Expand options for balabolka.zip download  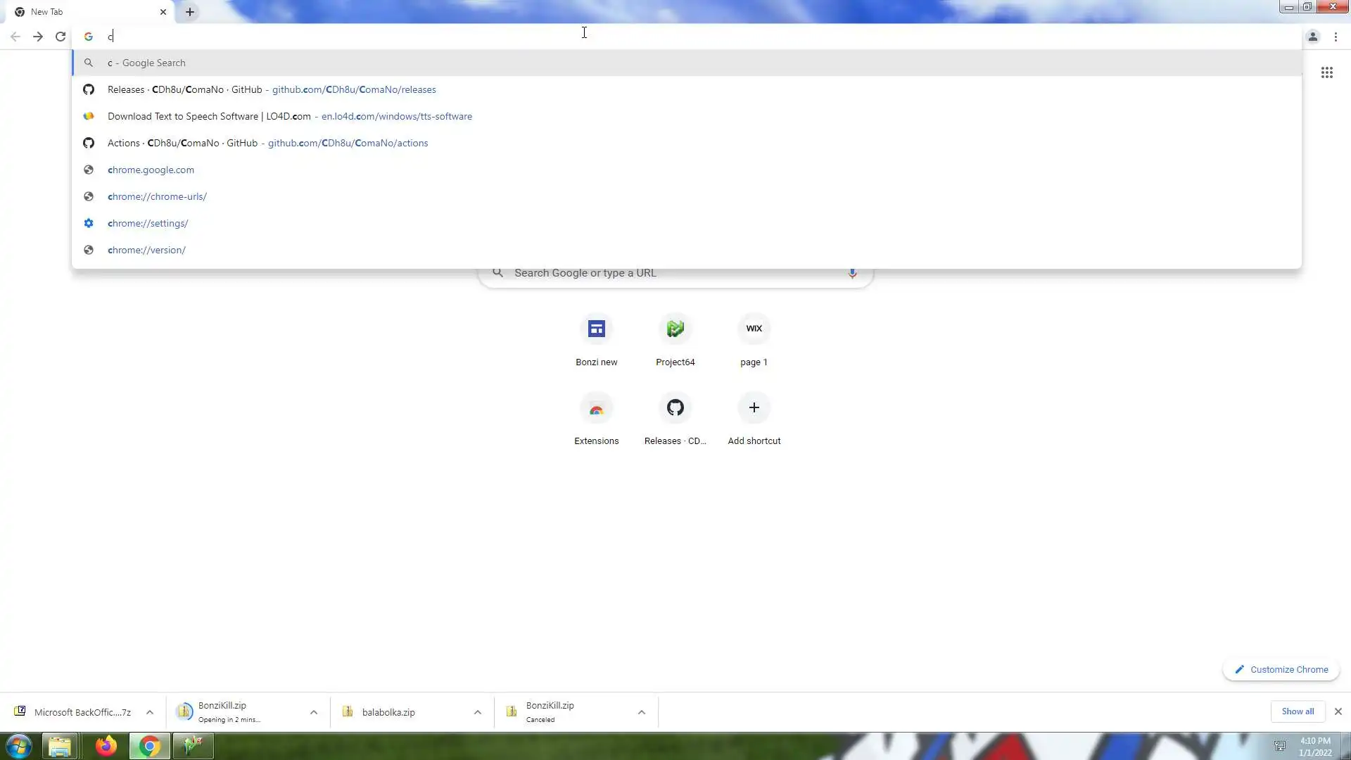coord(478,712)
